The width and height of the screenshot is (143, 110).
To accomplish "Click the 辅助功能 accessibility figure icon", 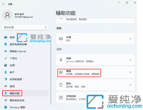I will coord(6,93).
